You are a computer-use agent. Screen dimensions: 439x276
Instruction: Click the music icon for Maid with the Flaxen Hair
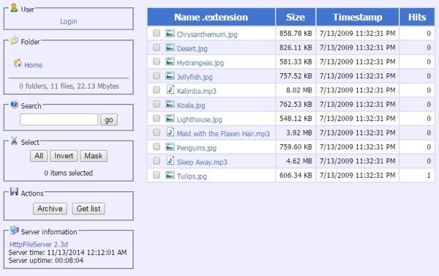point(170,133)
